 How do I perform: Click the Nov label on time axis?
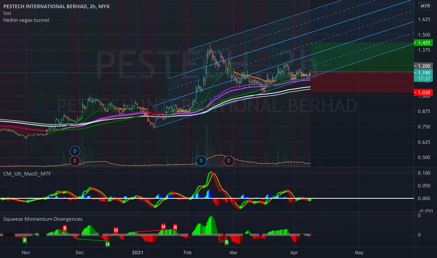pyautogui.click(x=26, y=252)
